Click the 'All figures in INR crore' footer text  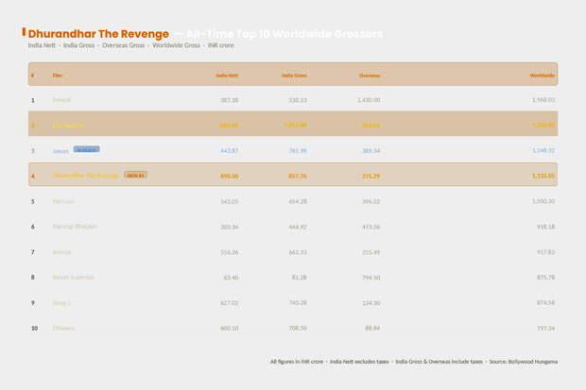(297, 362)
